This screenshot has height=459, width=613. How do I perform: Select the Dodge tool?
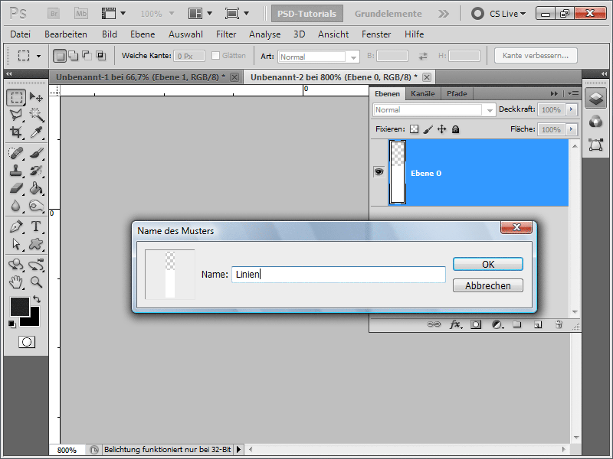36,206
